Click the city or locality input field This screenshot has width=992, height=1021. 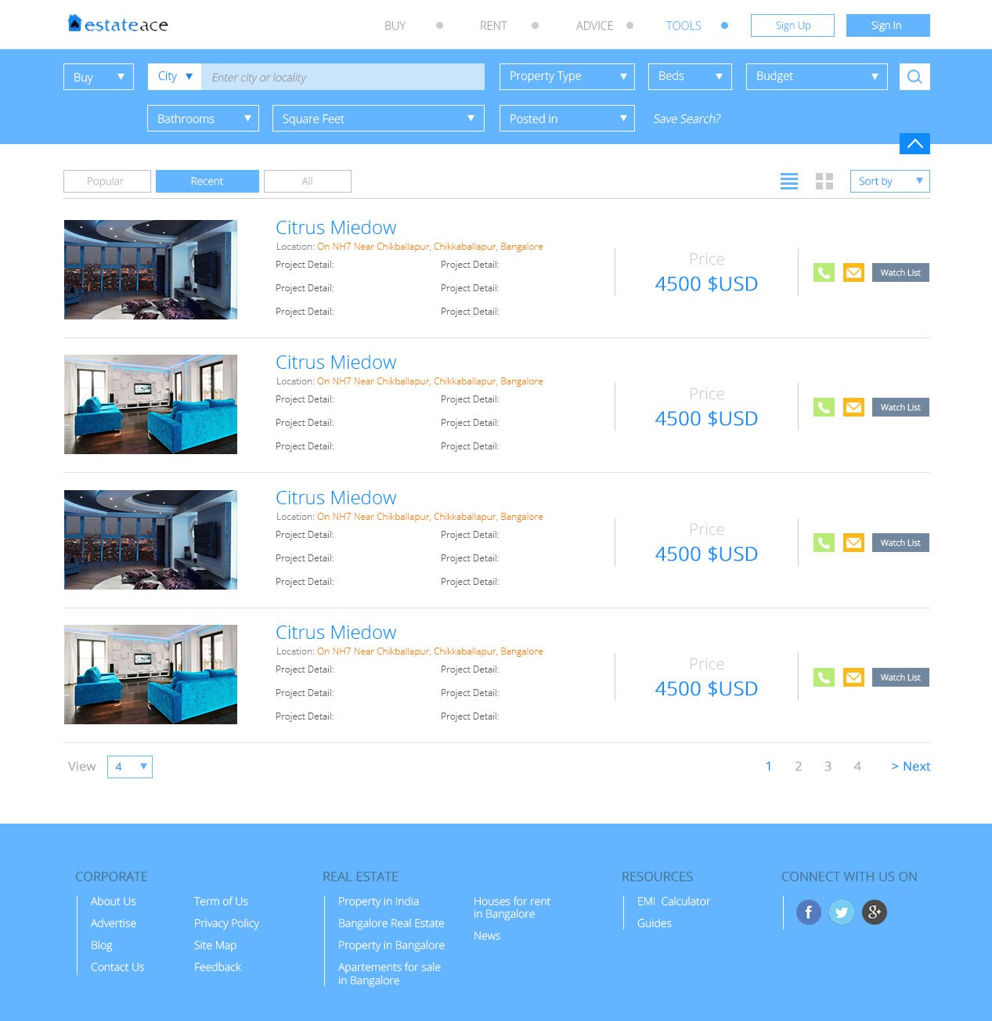pos(342,77)
